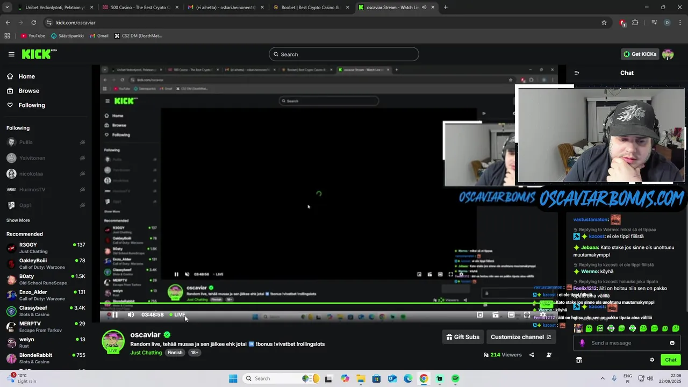Click the 18+ tag
Screen dimensions: 688x387
tap(195, 353)
